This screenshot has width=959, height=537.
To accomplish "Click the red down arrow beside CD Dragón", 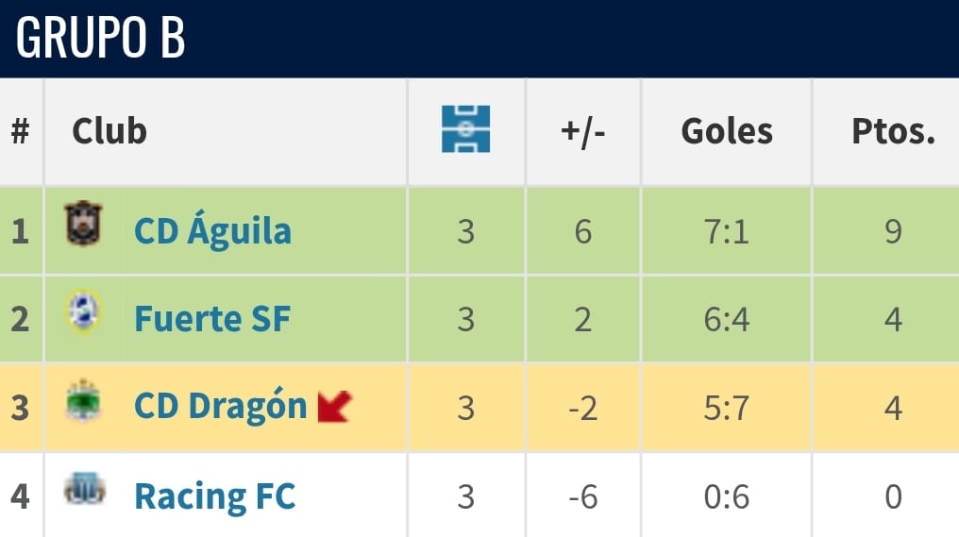I will [x=334, y=406].
